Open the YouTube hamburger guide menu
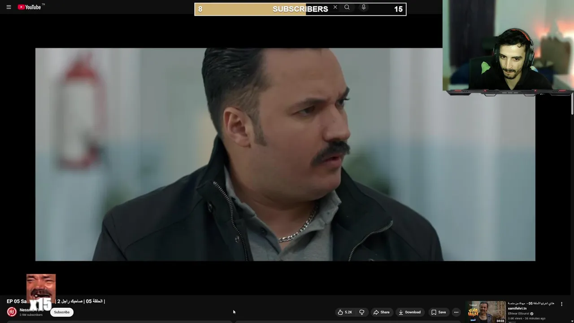Viewport: 574px width, 323px height. tap(9, 7)
